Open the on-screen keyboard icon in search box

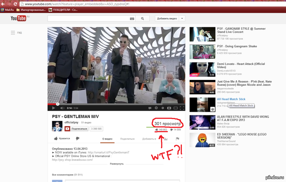point(132,18)
